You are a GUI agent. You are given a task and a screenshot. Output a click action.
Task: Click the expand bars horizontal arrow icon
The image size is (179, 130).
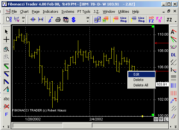[x=41, y=20]
